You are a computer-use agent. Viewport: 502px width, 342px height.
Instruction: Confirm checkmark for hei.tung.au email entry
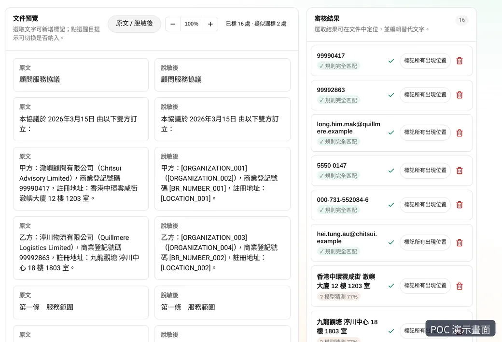coord(391,243)
